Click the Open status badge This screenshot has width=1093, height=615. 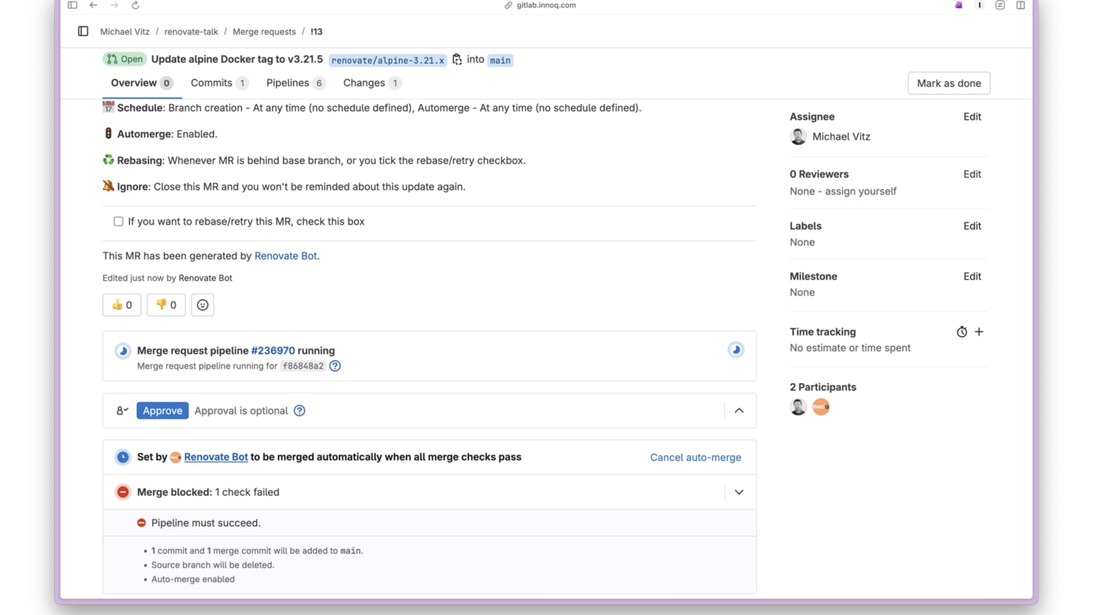[124, 59]
